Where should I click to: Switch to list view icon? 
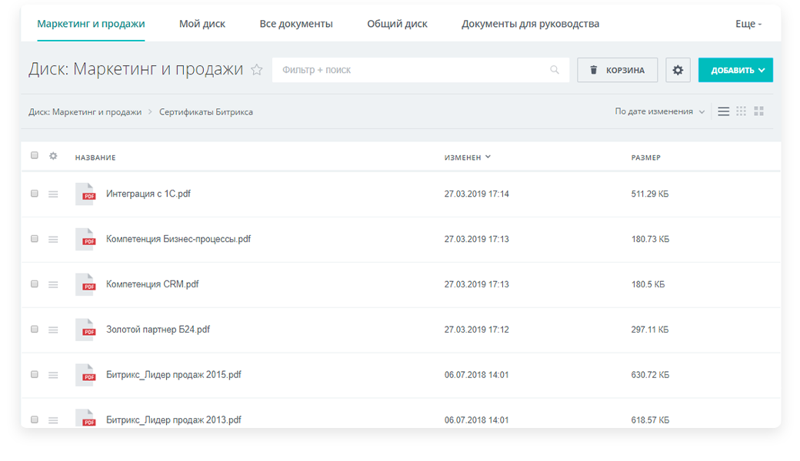click(x=724, y=111)
